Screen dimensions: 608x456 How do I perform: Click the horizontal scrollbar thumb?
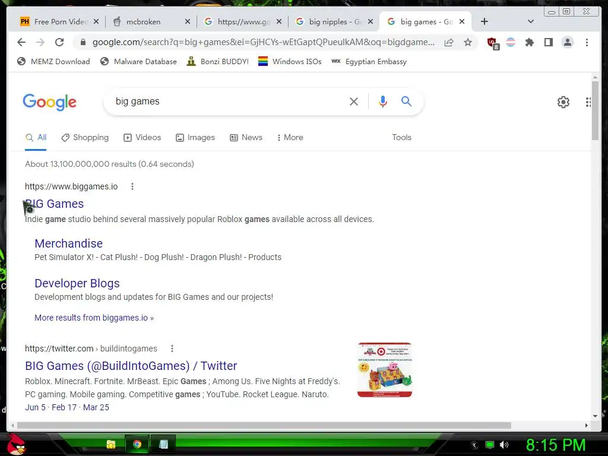click(x=264, y=426)
